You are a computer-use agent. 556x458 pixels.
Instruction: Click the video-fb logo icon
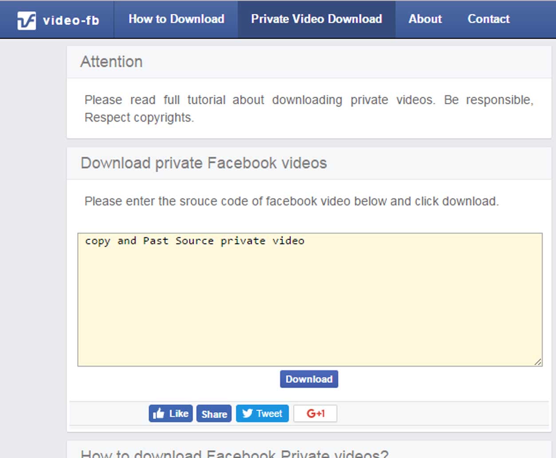(x=26, y=20)
